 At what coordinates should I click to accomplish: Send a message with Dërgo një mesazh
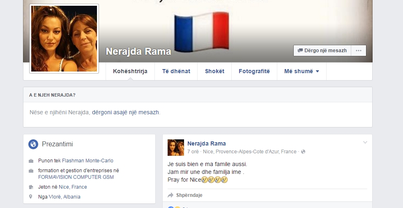pyautogui.click(x=322, y=51)
